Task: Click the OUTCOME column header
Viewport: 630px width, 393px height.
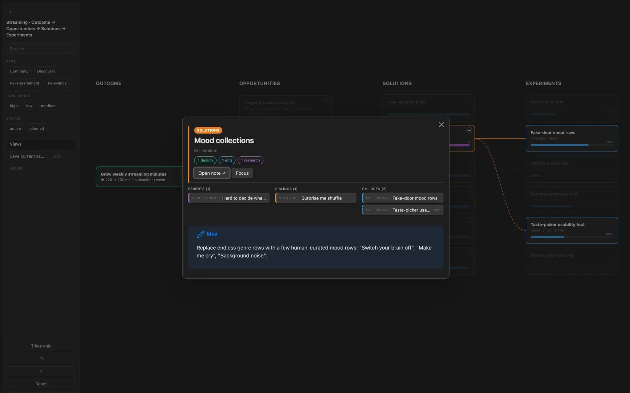Action: click(109, 84)
